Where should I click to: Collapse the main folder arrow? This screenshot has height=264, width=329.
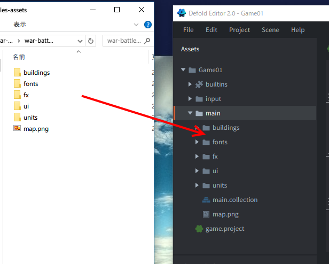click(190, 113)
